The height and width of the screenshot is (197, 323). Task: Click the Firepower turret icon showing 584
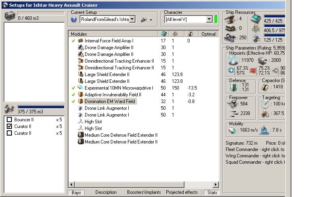point(232,104)
